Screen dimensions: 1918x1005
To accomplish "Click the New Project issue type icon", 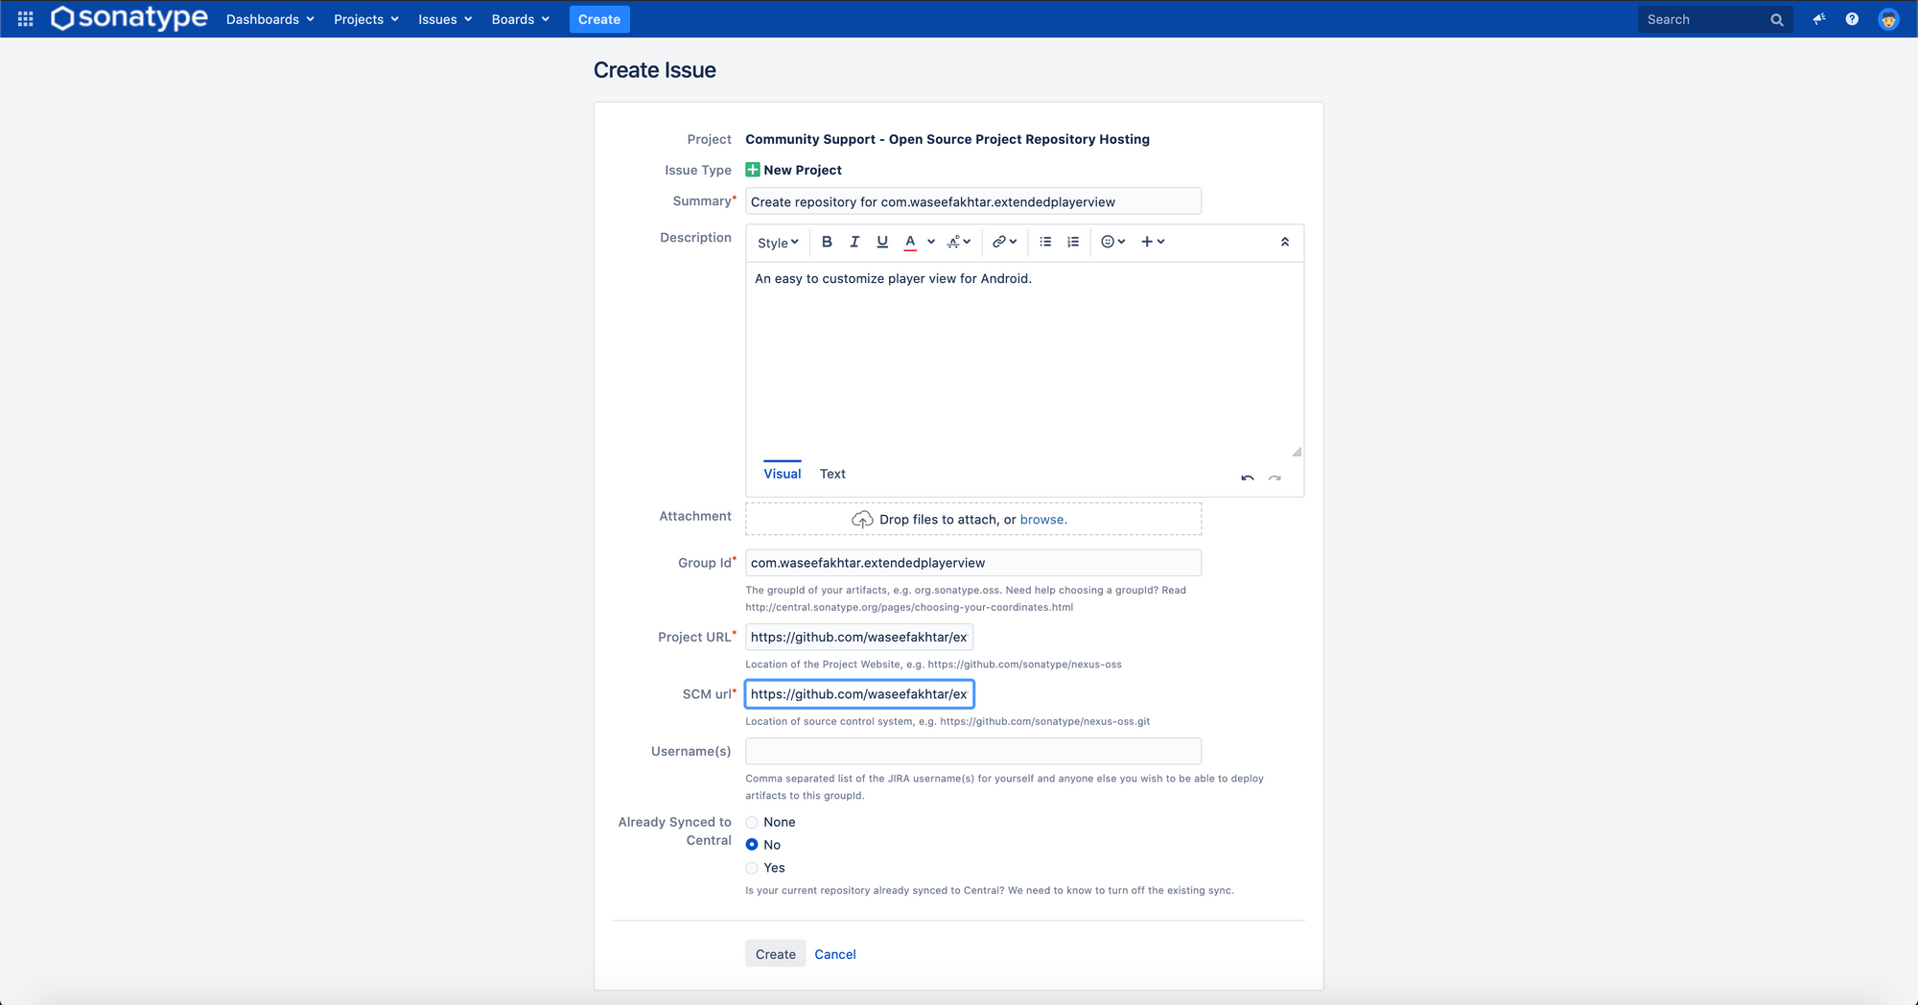I will pyautogui.click(x=753, y=170).
